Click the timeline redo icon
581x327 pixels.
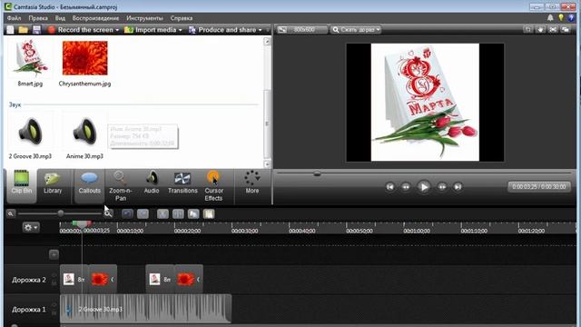tap(143, 214)
